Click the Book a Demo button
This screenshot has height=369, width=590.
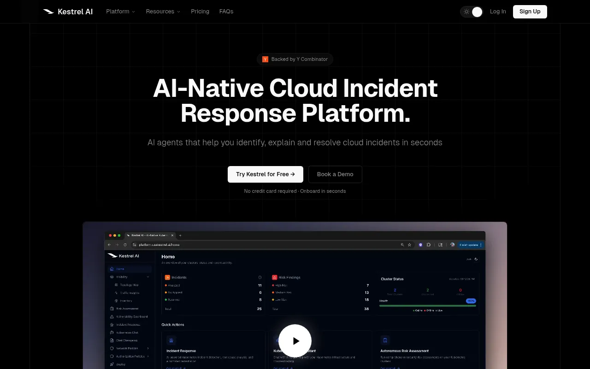pos(335,174)
